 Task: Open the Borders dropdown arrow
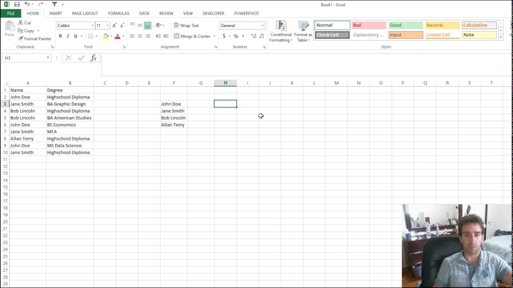coord(96,36)
